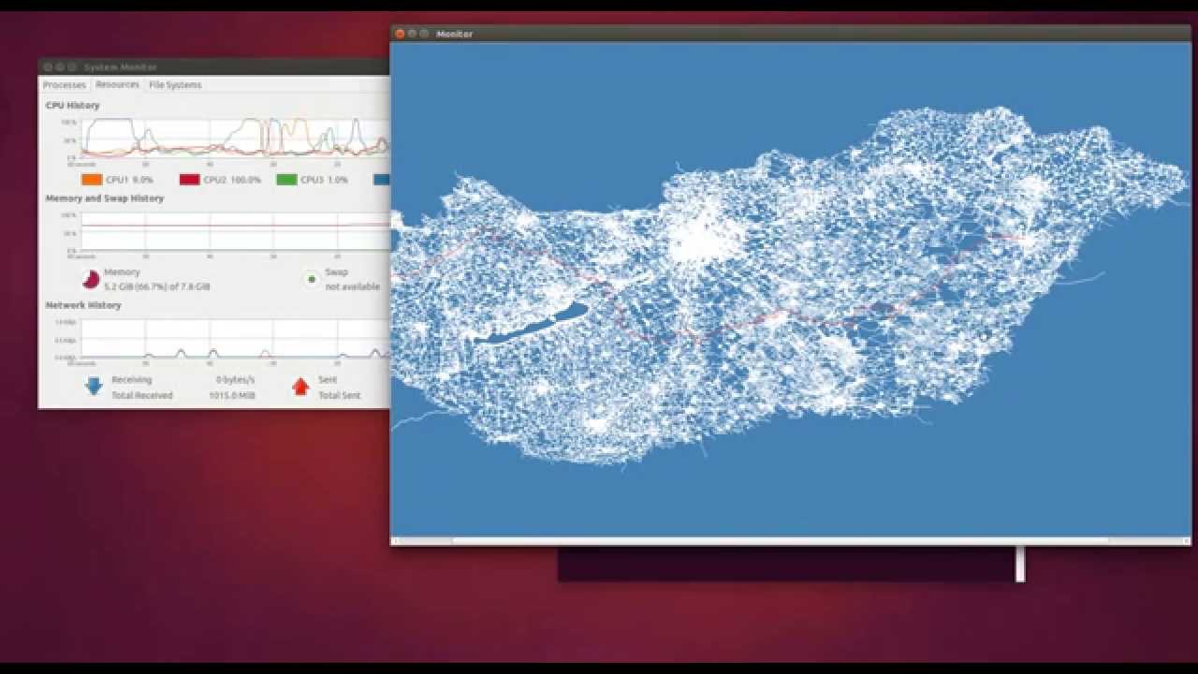
Task: Click the 'CPU2 100.0%' label
Action: 232,180
